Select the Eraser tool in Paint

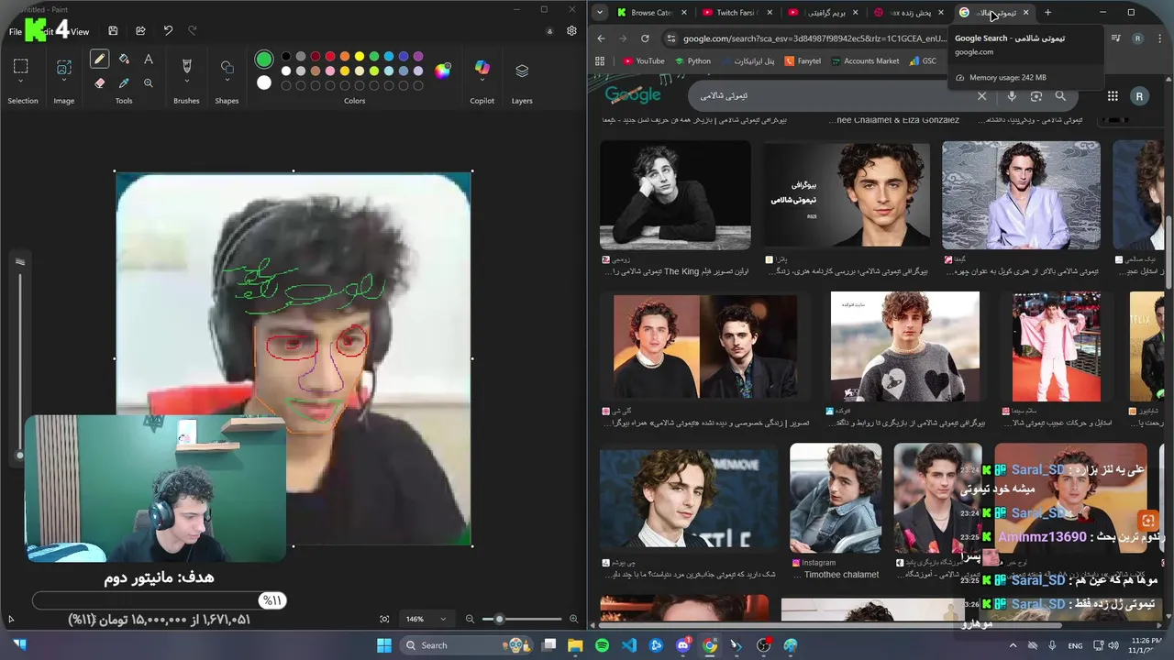click(99, 82)
